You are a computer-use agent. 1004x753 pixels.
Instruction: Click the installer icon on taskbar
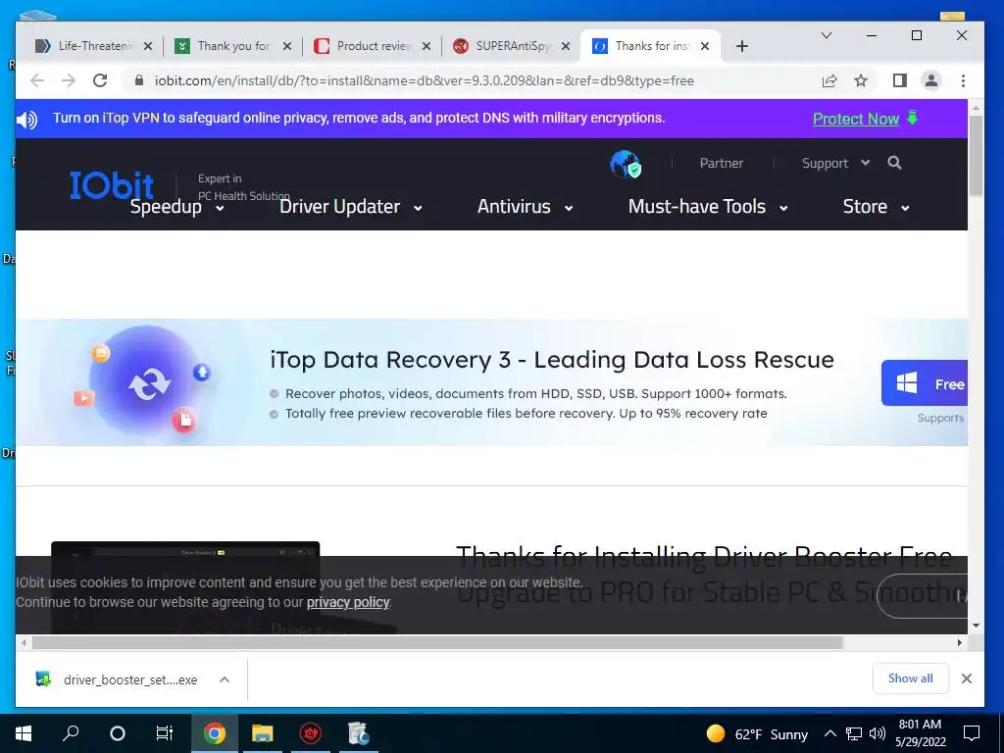coord(358,733)
